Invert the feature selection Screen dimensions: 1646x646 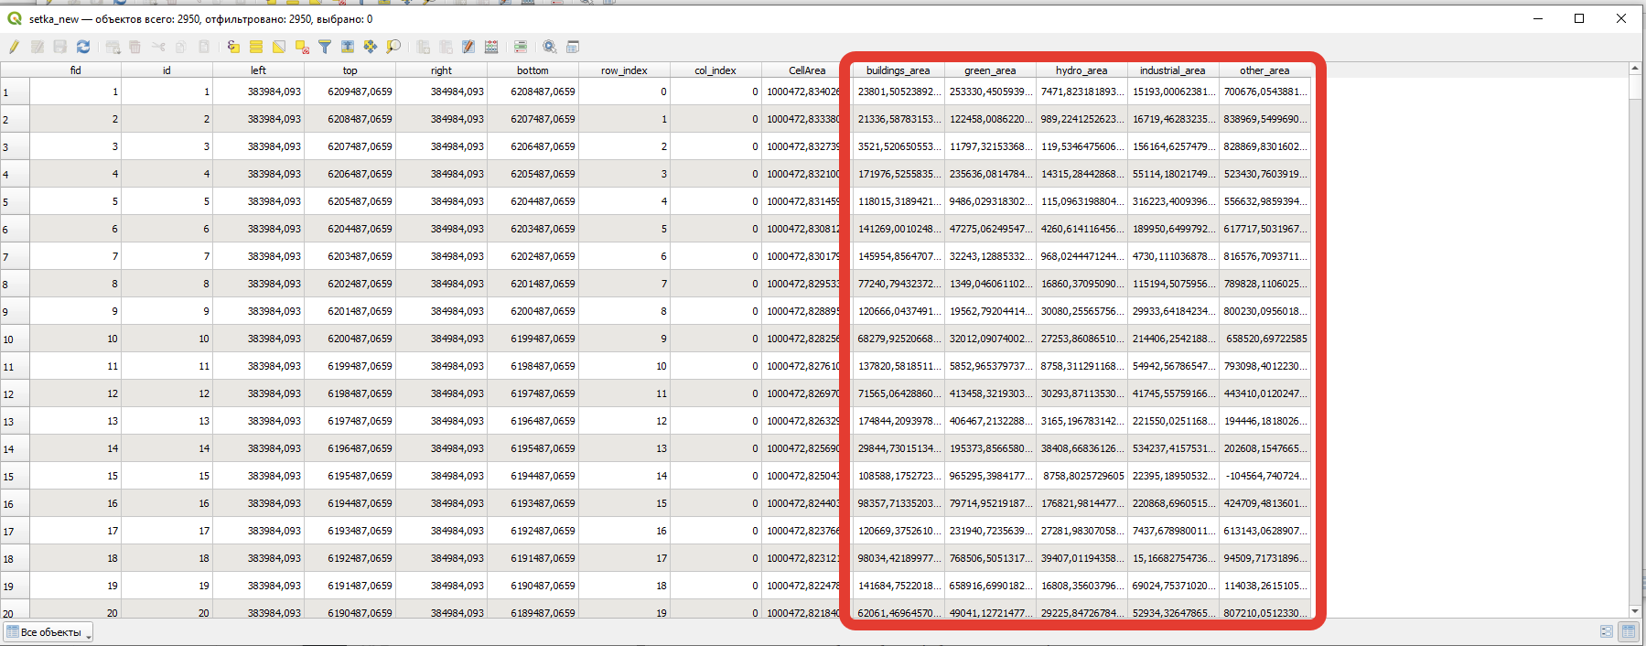click(279, 47)
